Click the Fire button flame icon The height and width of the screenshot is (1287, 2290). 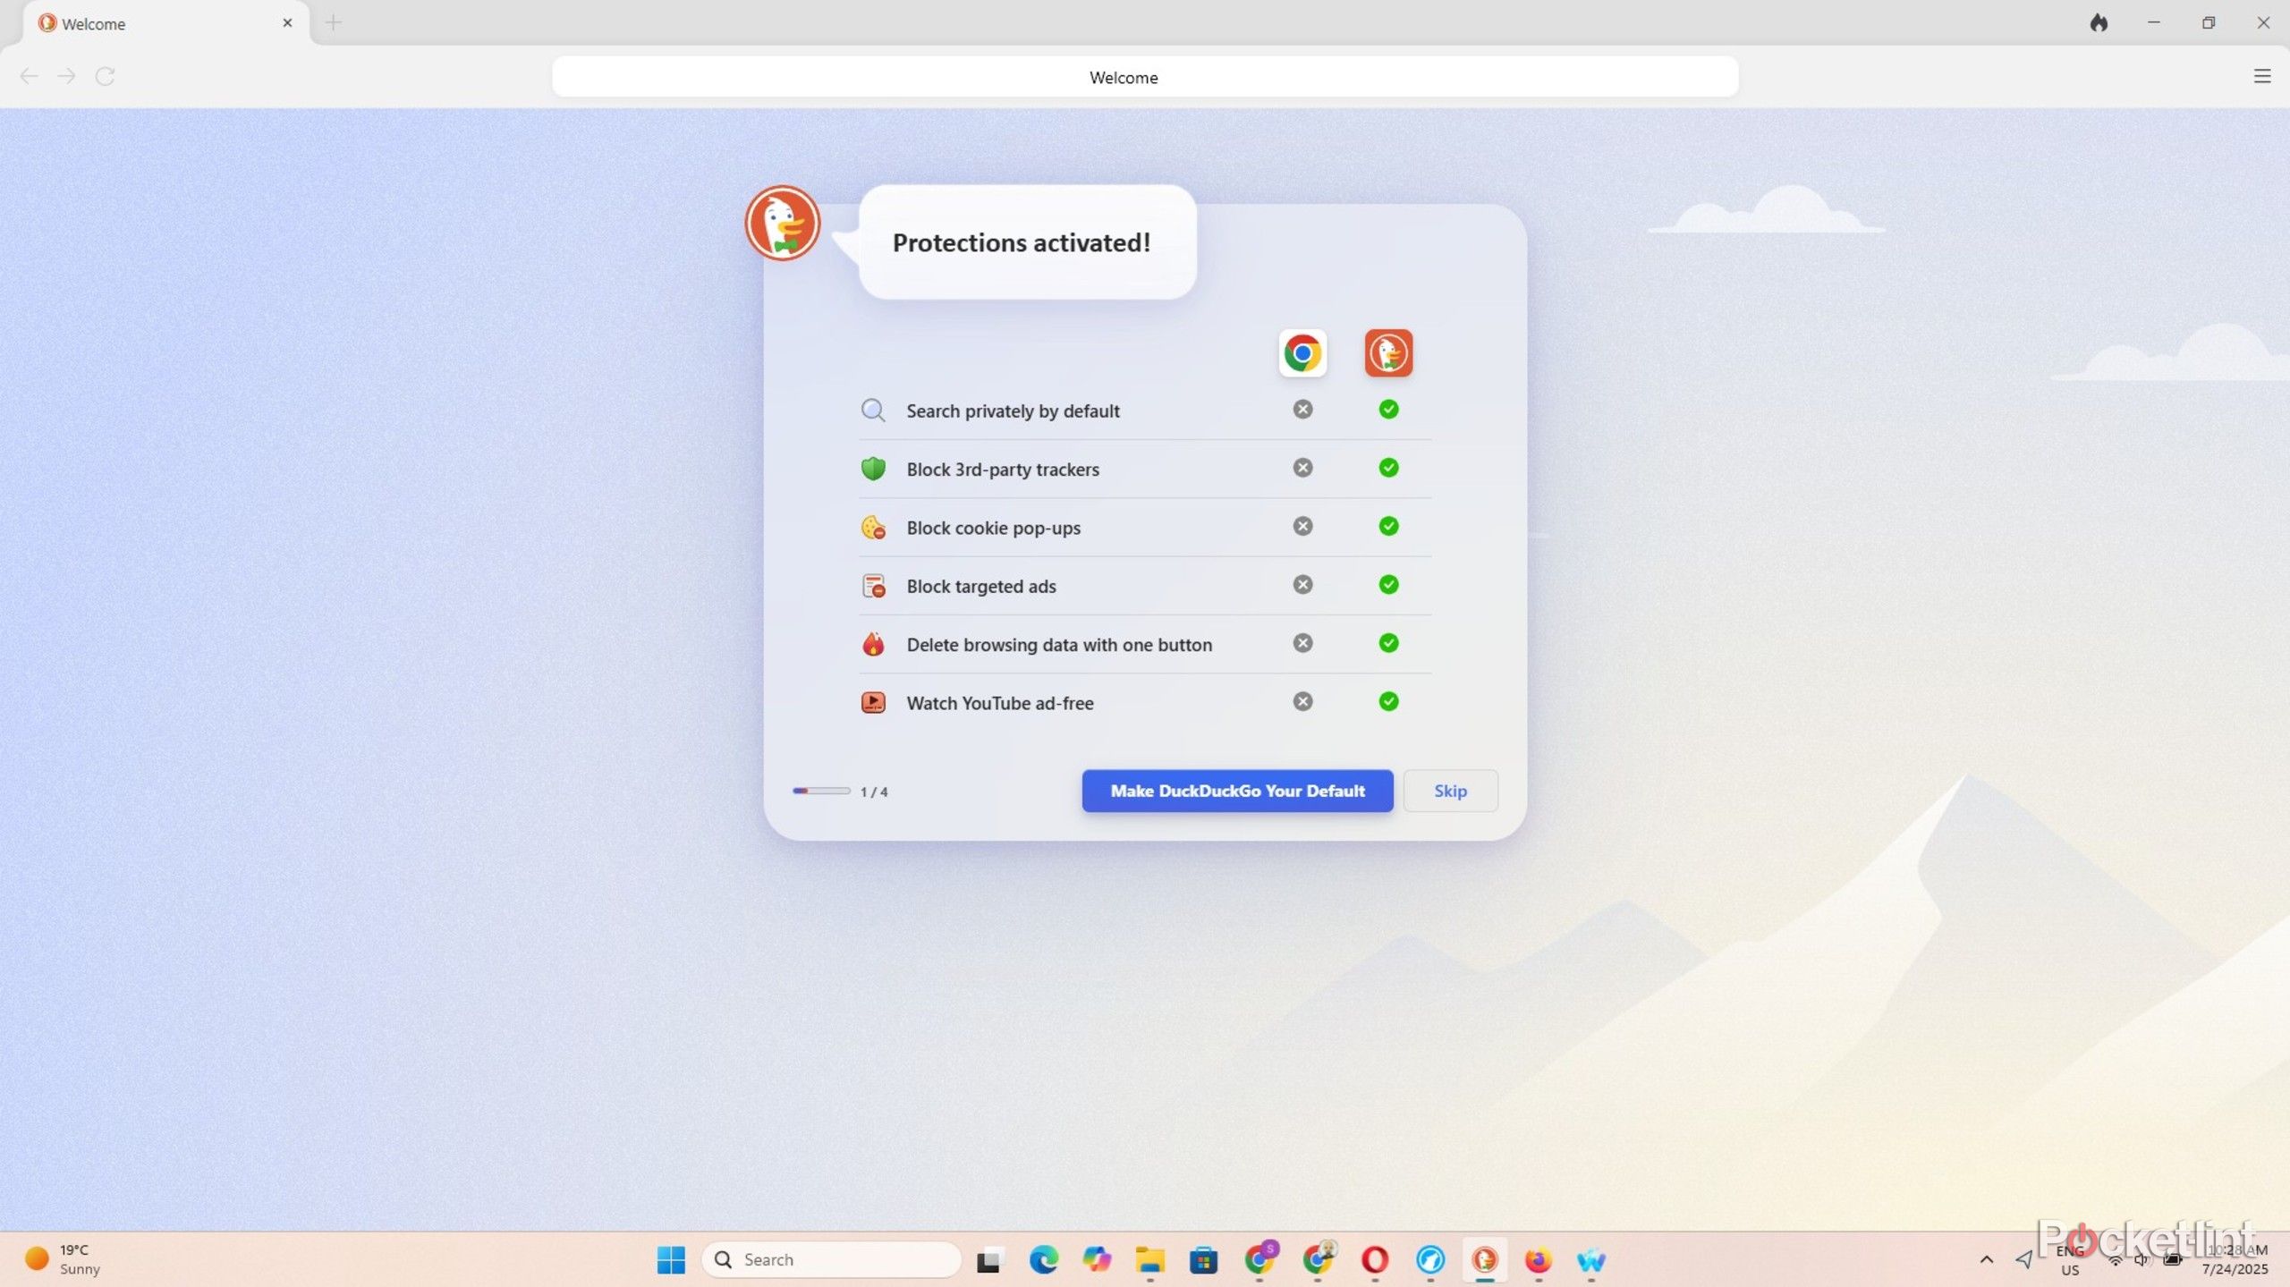coord(2099,23)
